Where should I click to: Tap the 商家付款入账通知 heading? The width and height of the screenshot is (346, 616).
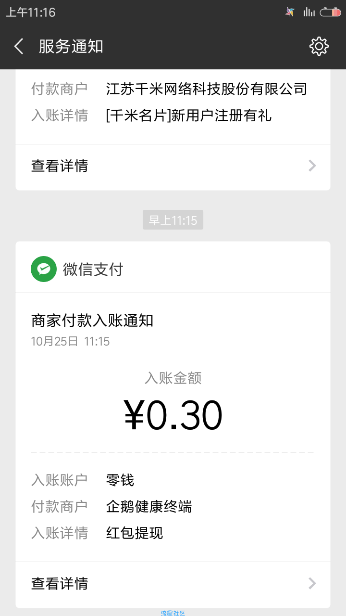[92, 321]
